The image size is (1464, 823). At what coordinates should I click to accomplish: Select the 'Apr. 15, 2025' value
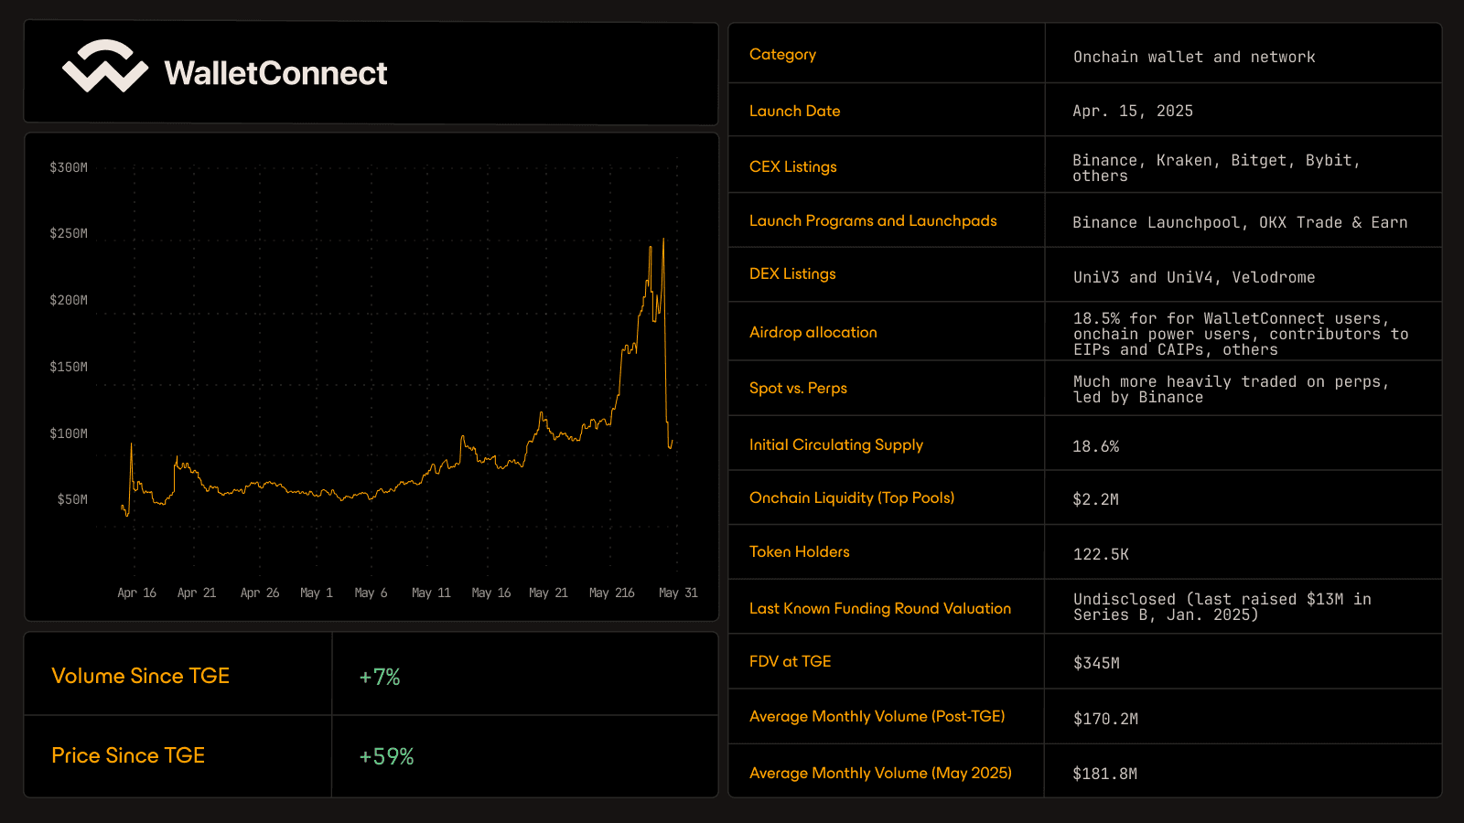point(1133,111)
